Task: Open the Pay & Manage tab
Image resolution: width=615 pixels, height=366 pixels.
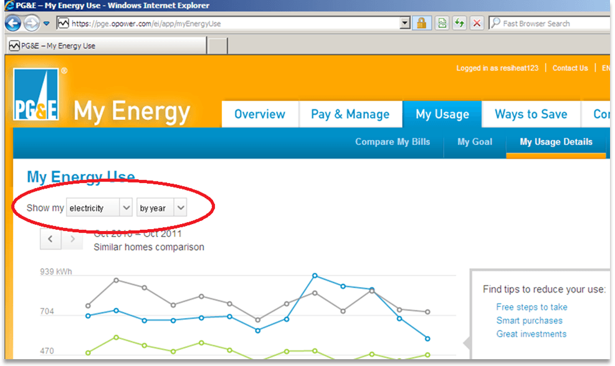Action: point(350,115)
